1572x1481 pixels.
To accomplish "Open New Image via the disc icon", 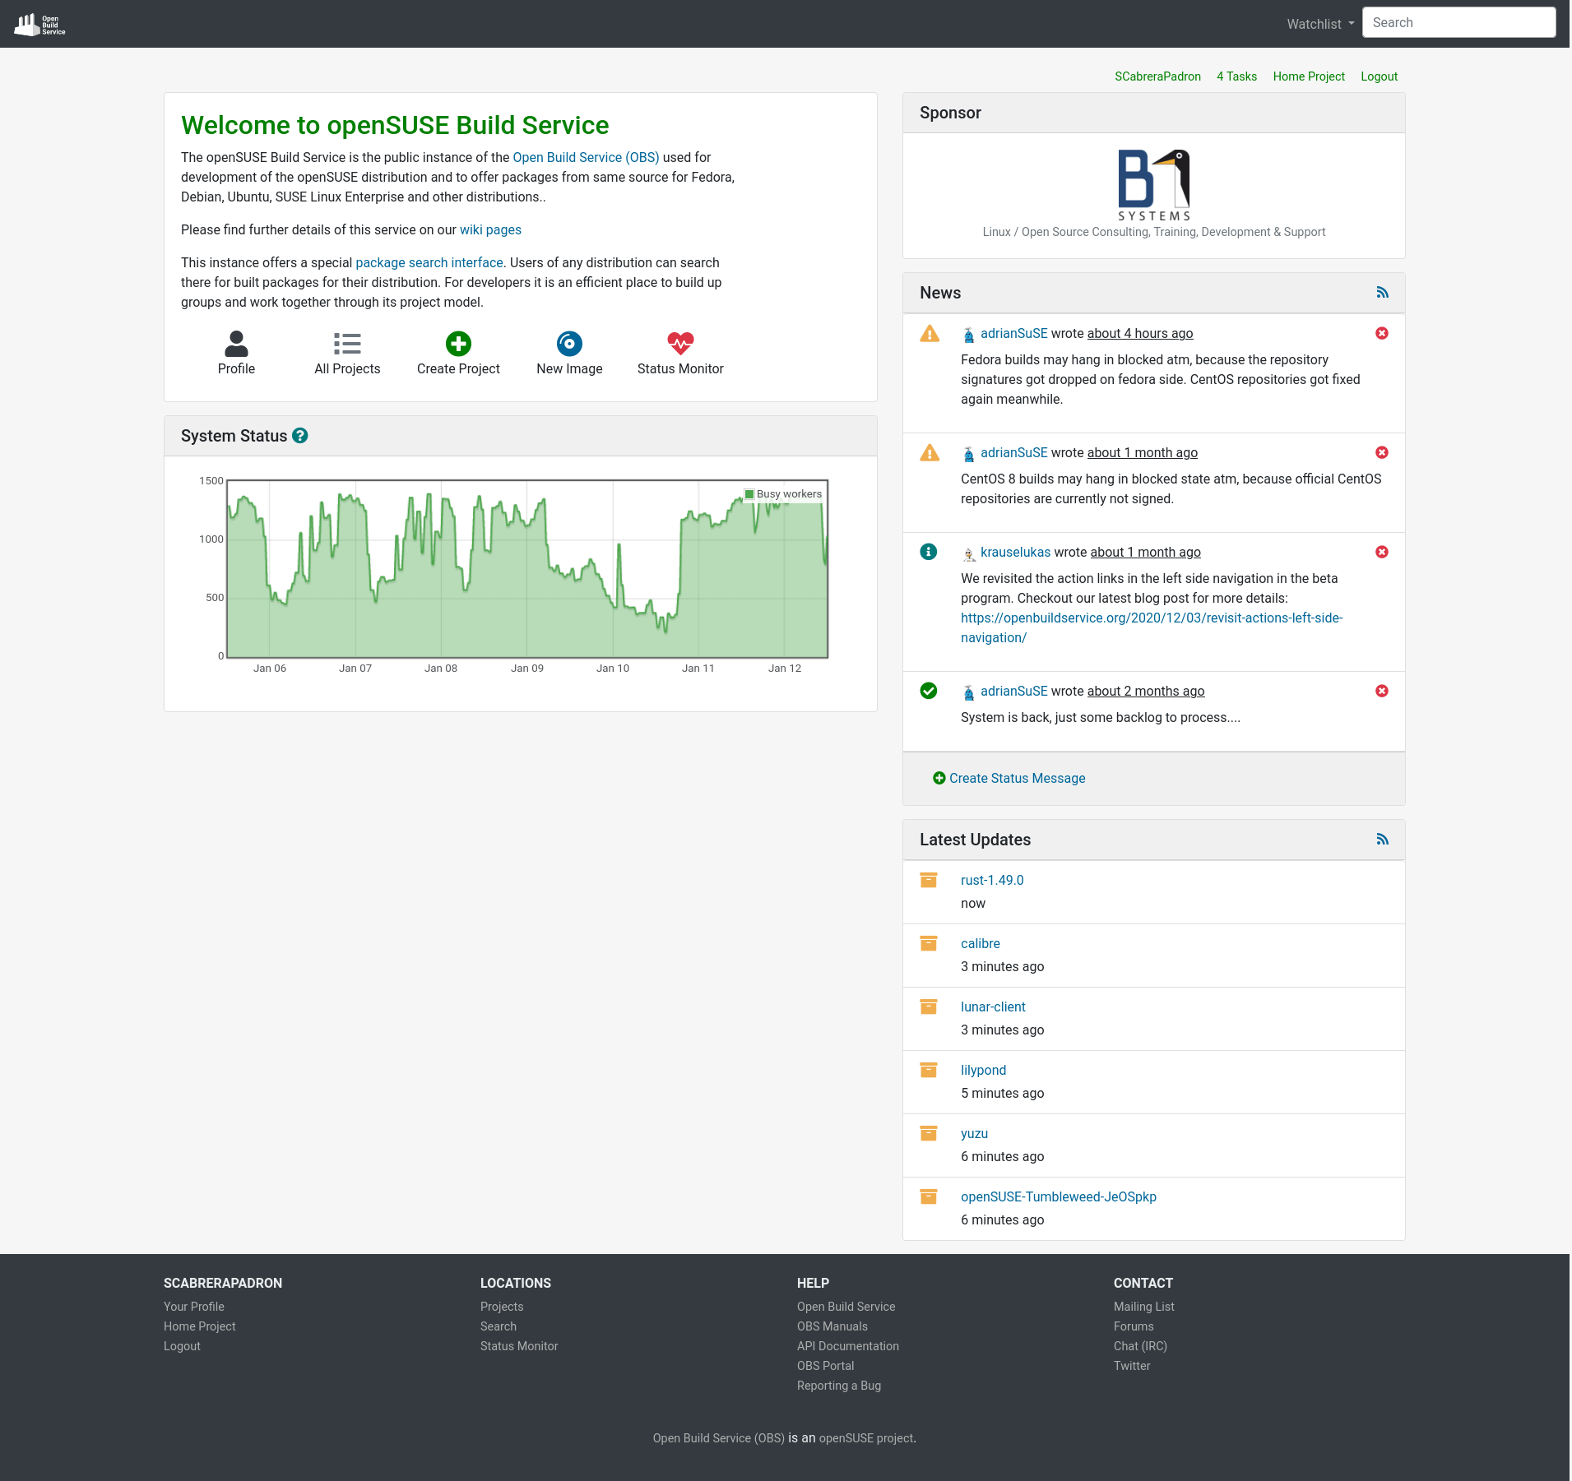I will 569,344.
